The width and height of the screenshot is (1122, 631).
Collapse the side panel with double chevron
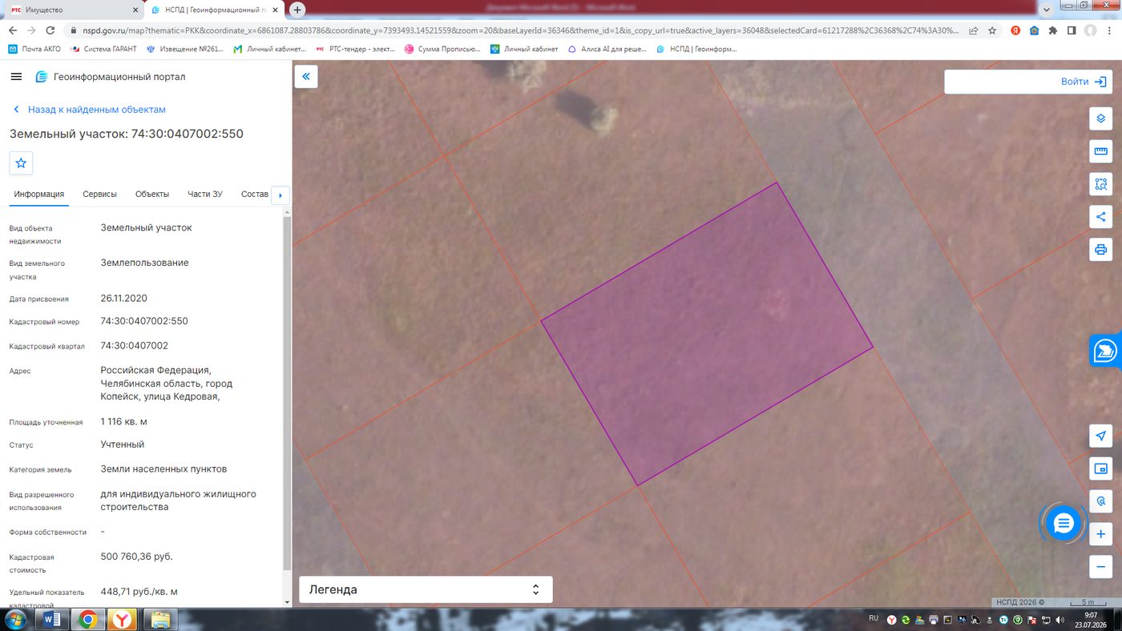[x=306, y=77]
